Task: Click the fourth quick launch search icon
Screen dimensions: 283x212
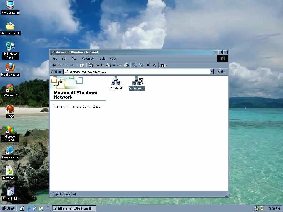Action: tap(41, 208)
